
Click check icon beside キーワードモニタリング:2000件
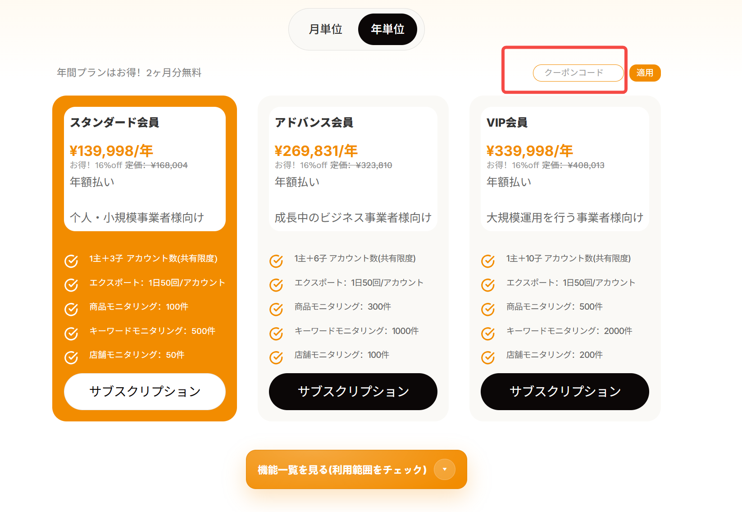coord(488,333)
